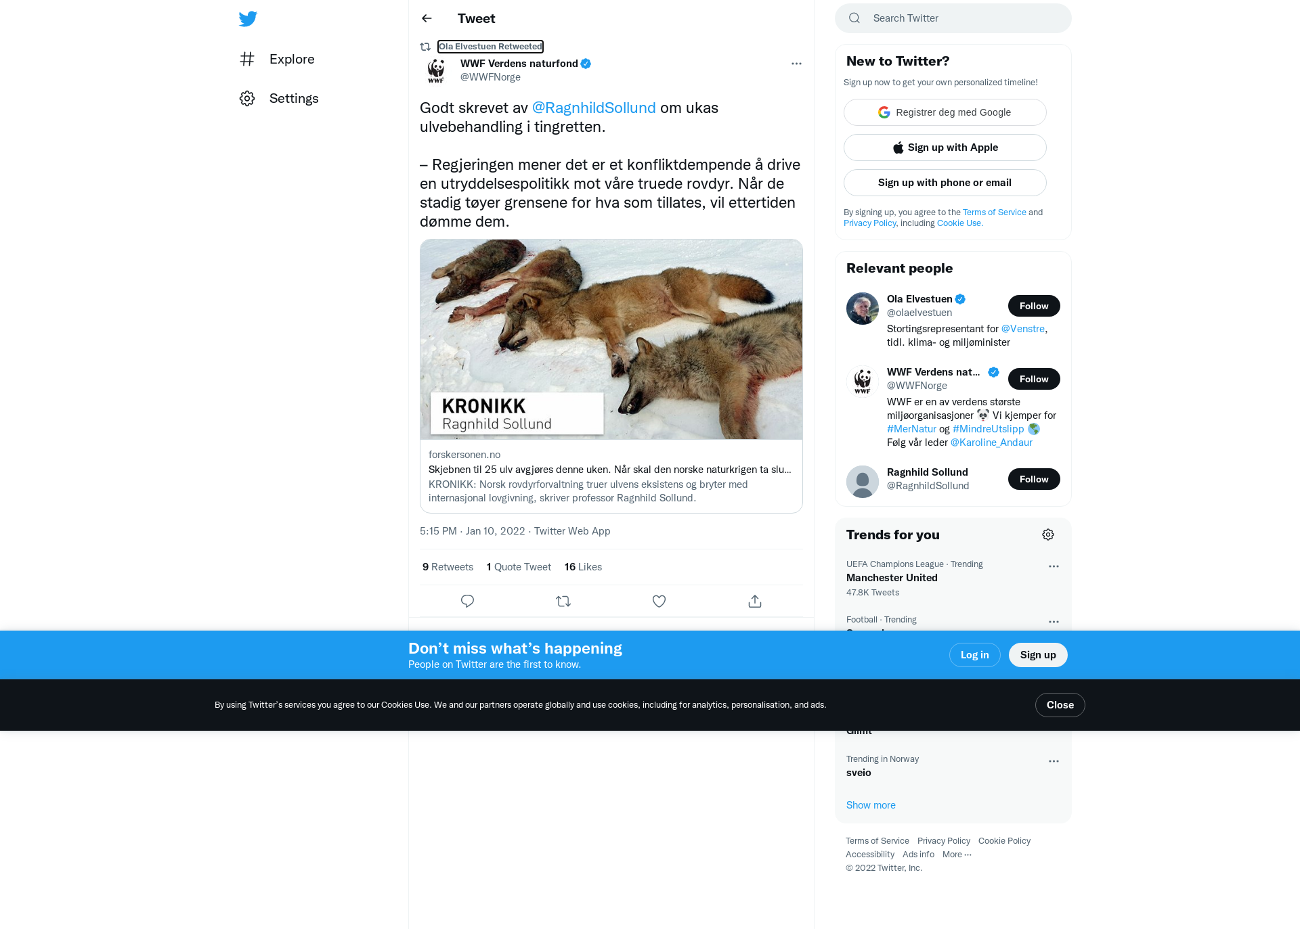Open WWF Verdens naturfond profile avatar on tweet
Viewport: 1300px width, 929px height.
(436, 70)
